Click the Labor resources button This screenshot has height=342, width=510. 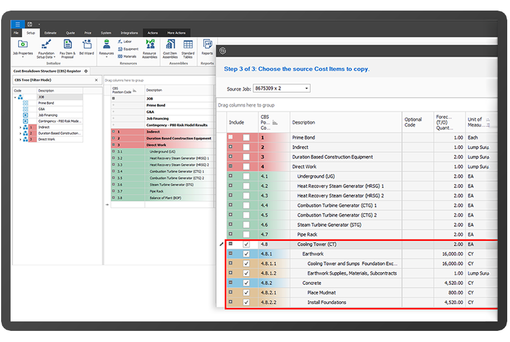point(124,41)
